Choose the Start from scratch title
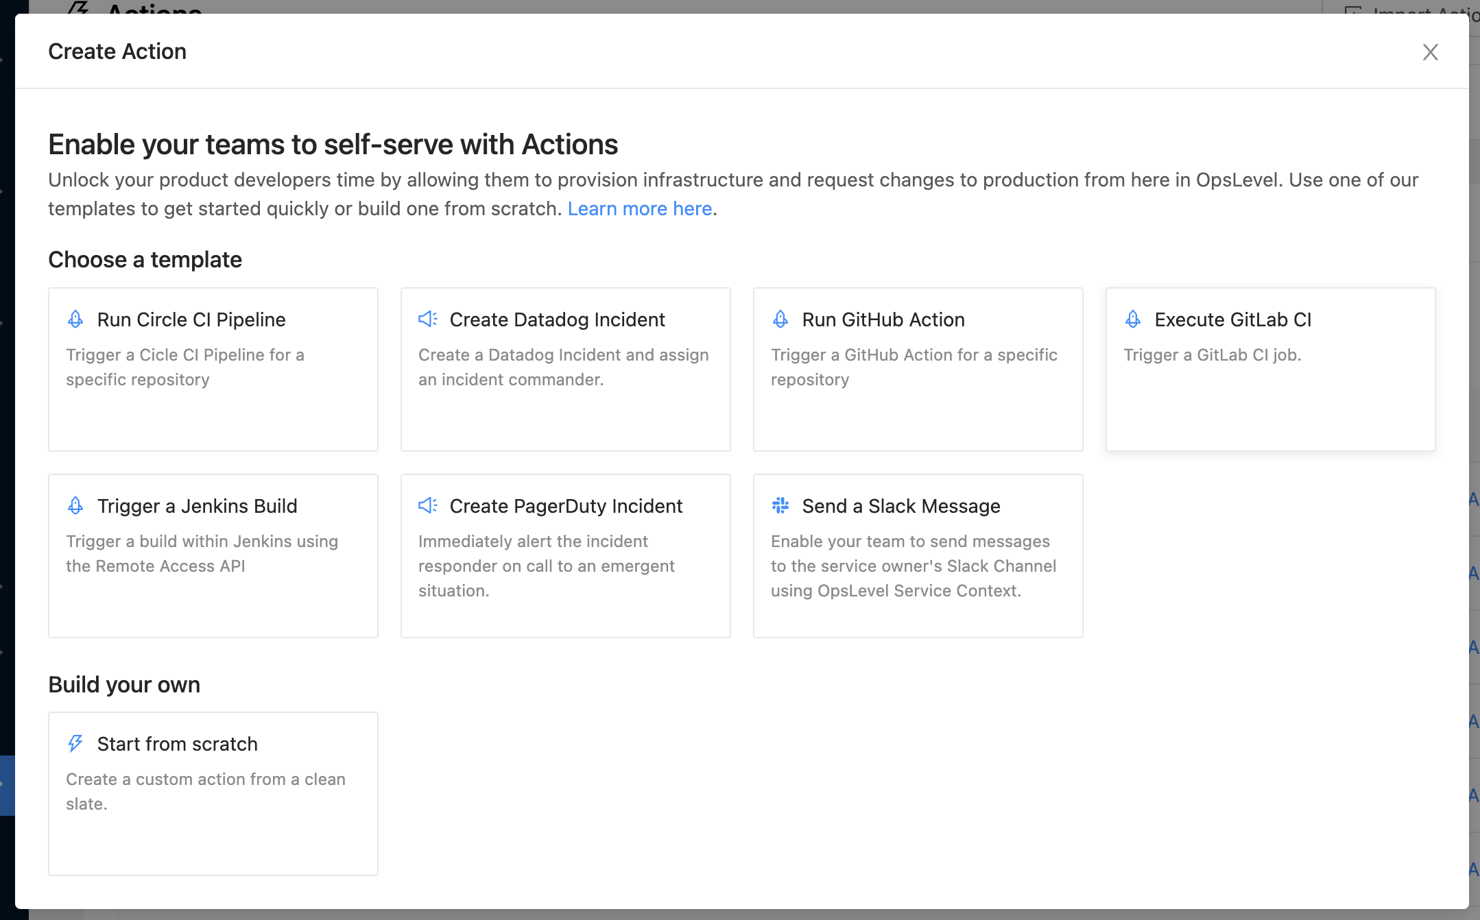Viewport: 1480px width, 920px height. (178, 744)
